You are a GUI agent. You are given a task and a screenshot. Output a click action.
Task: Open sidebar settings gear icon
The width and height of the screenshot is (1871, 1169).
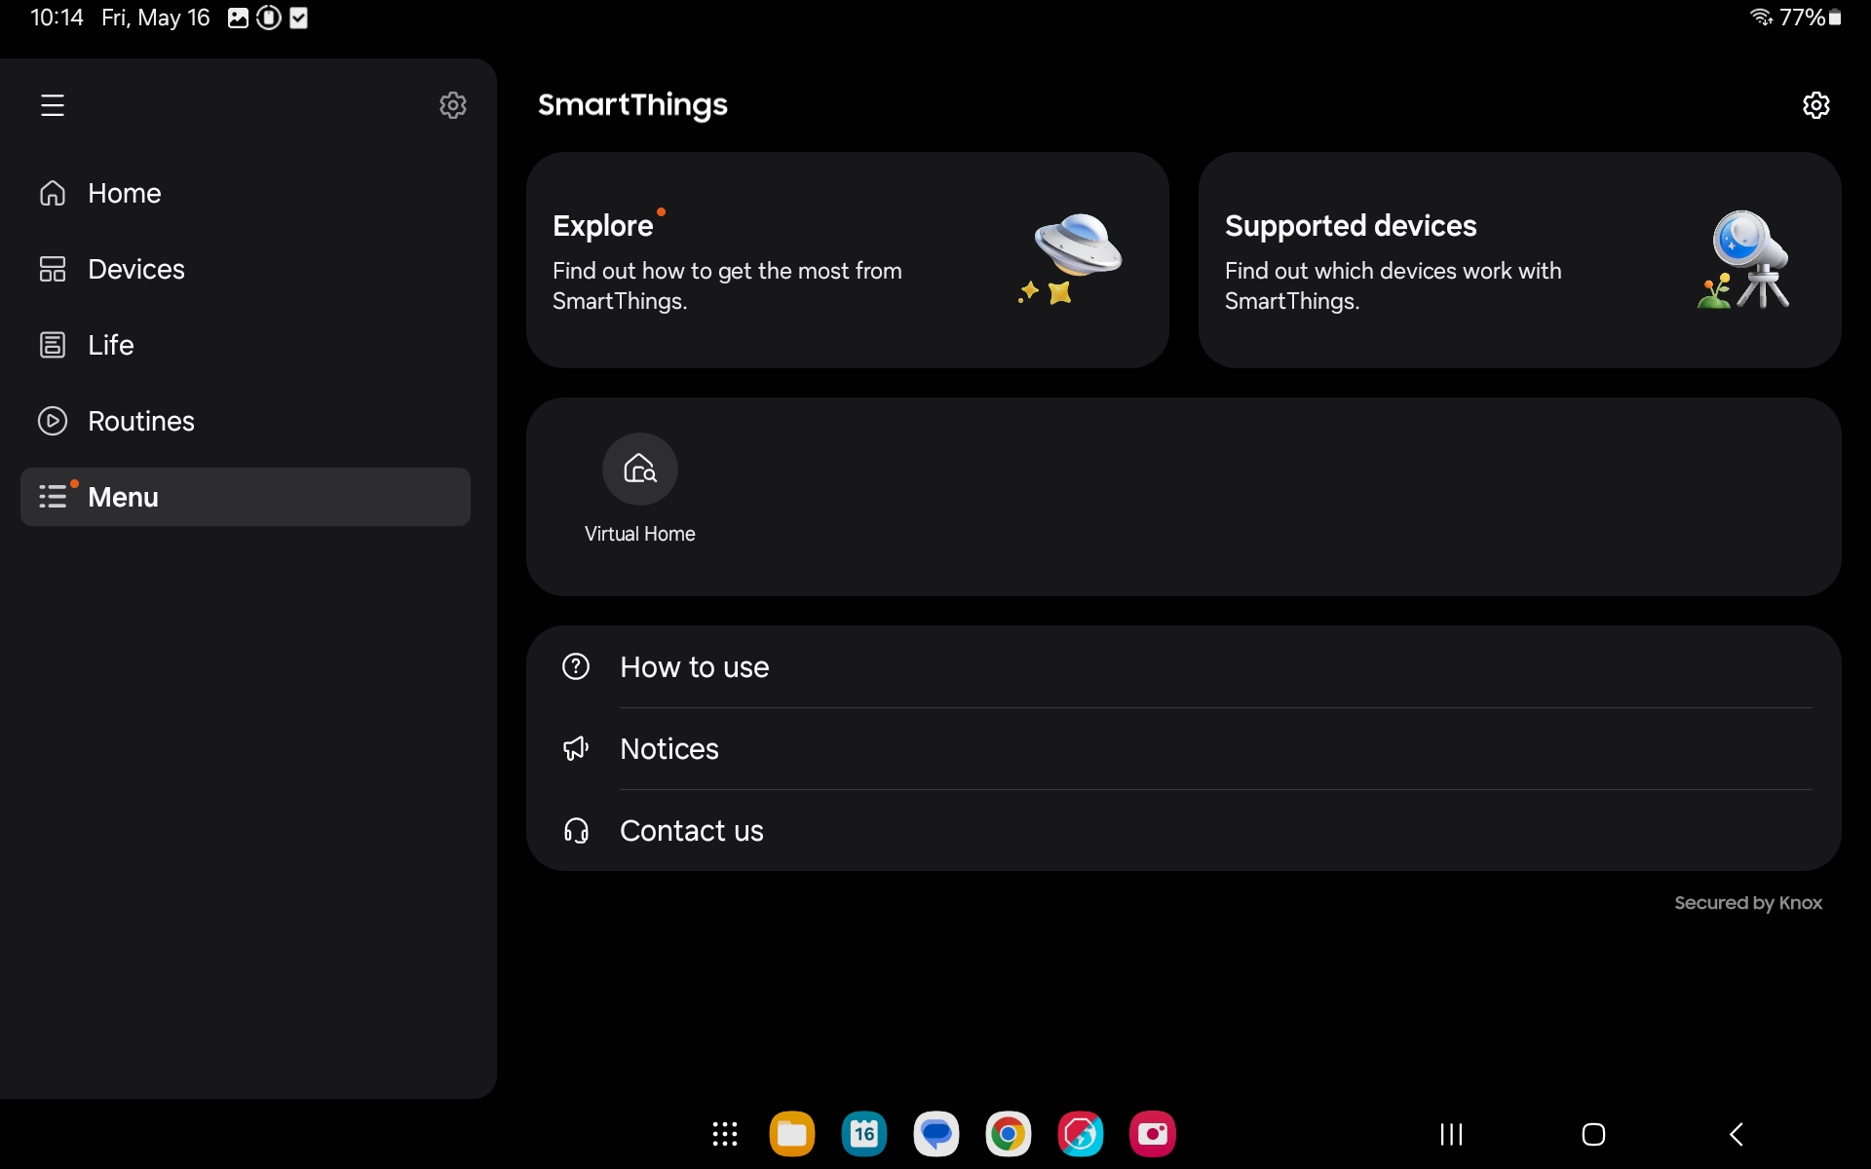[x=452, y=105]
